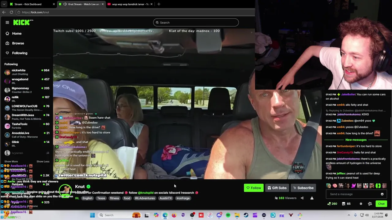
Task: Open DreamWithJess channel
Action: (x=27, y=117)
